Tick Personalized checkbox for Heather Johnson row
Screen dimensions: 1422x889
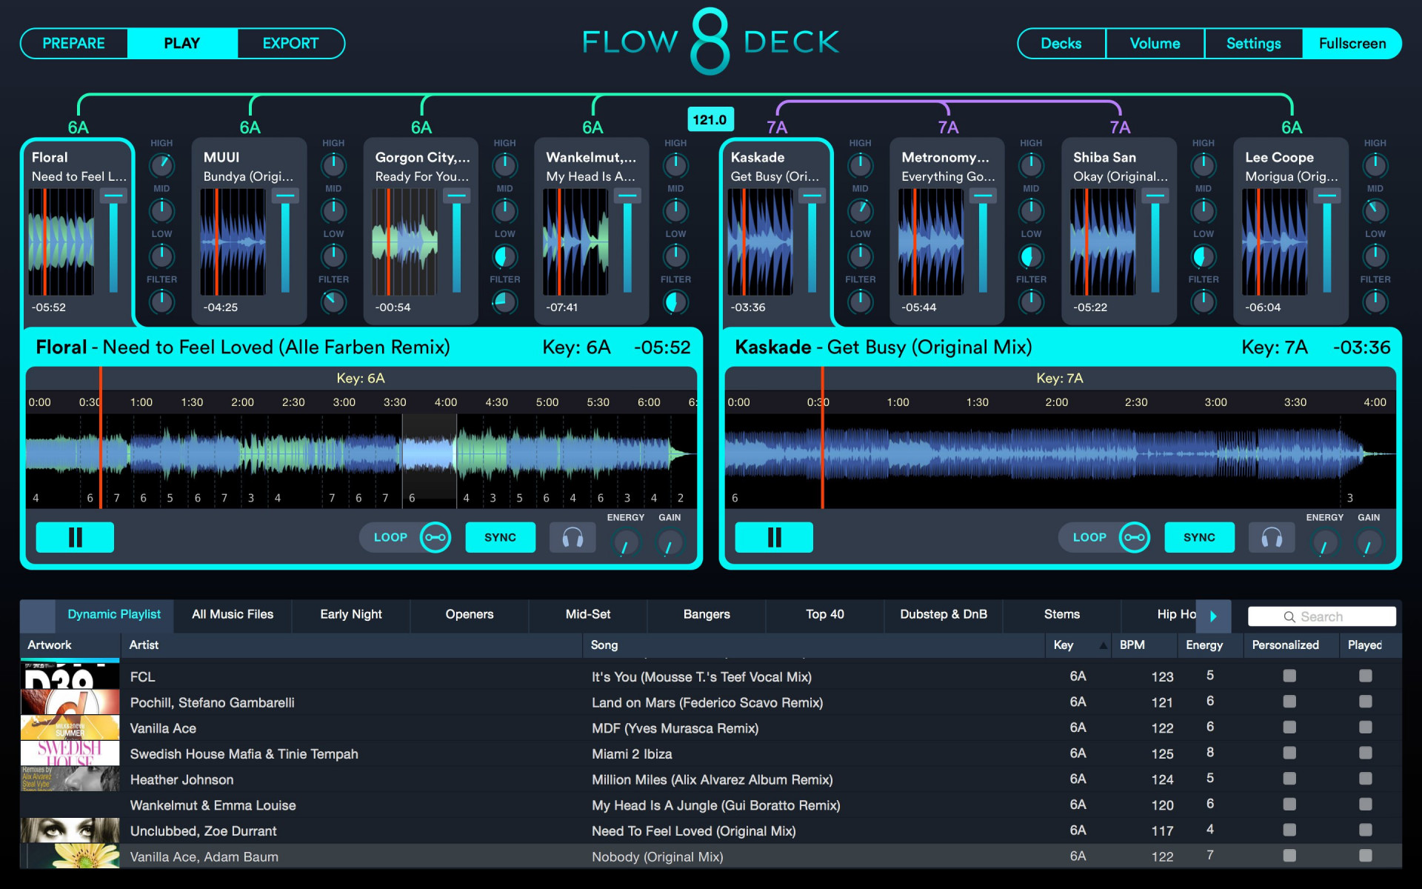[x=1289, y=779]
